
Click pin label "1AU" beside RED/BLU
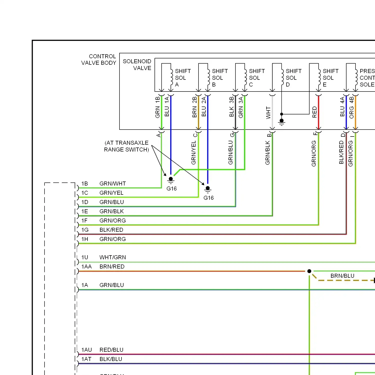coord(86,350)
